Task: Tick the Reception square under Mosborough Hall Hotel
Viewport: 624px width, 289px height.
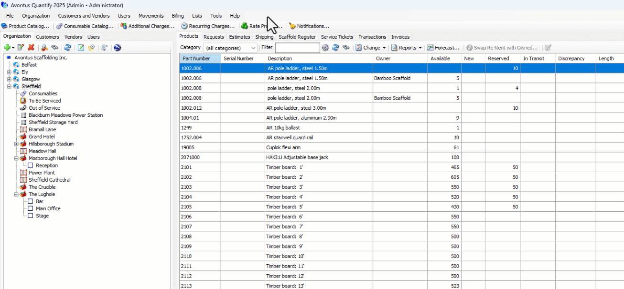Action: 31,165
